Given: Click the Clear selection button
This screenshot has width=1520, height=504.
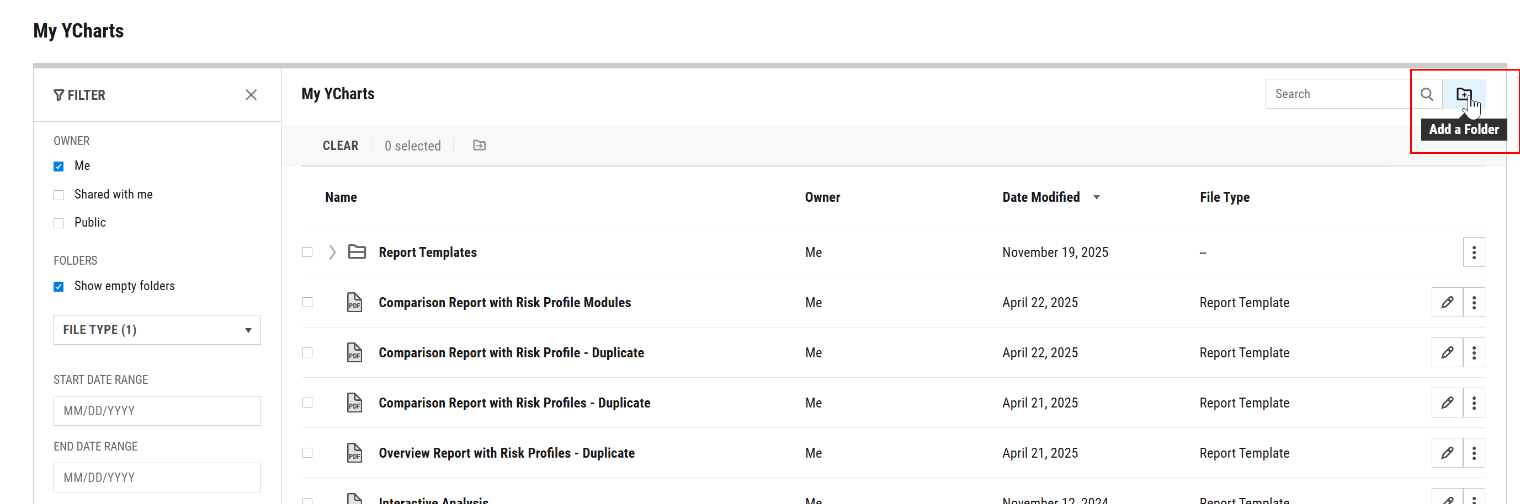Looking at the screenshot, I should click(x=340, y=146).
